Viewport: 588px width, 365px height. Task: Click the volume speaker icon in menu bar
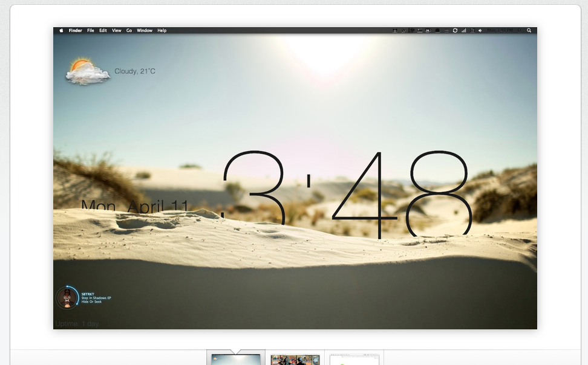(480, 31)
